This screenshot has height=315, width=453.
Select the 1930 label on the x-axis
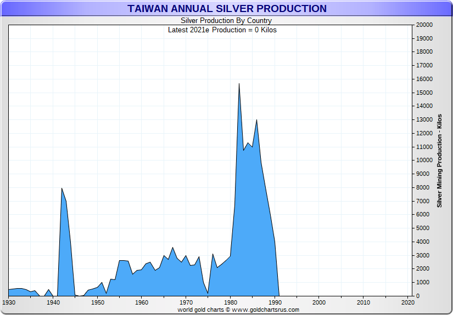tap(9, 302)
